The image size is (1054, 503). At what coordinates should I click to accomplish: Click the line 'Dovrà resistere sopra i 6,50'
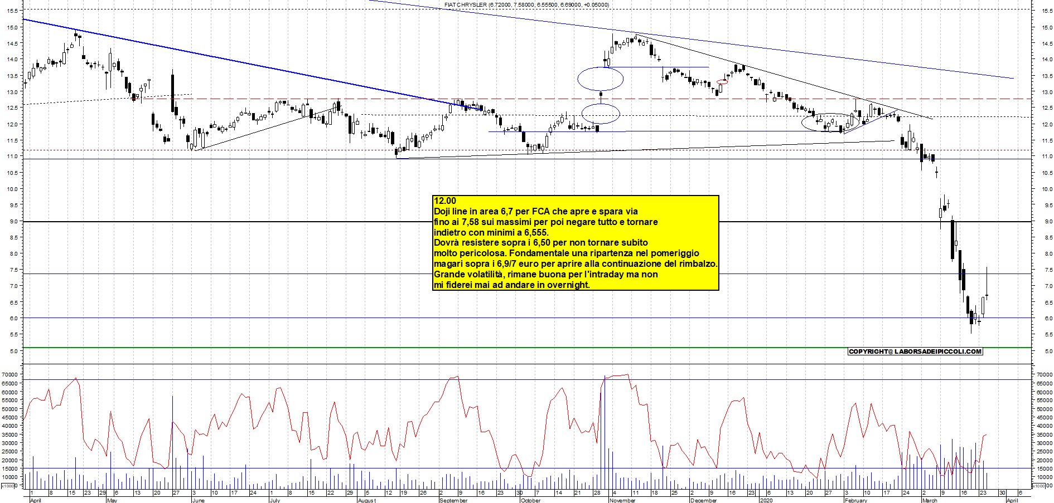click(541, 243)
